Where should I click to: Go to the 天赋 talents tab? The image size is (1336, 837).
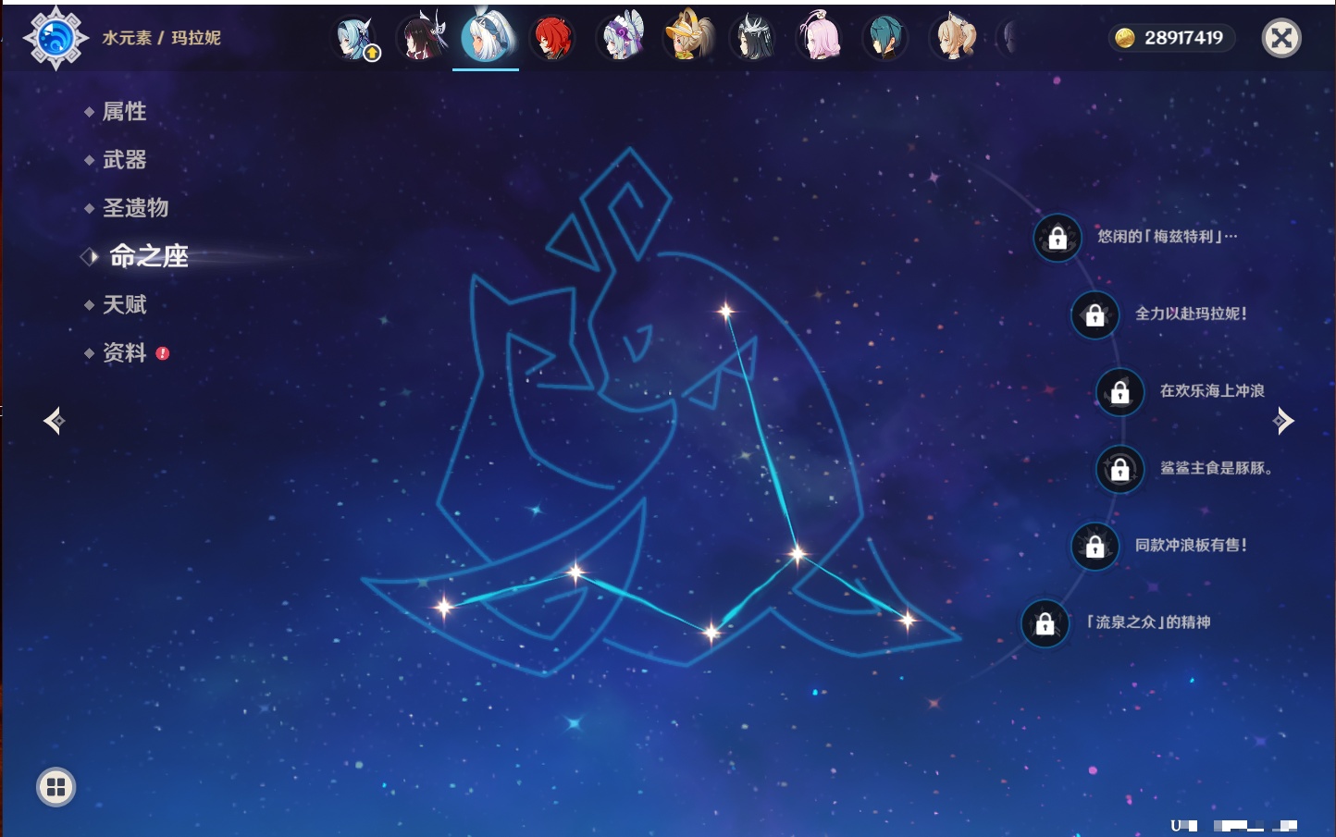click(x=124, y=304)
